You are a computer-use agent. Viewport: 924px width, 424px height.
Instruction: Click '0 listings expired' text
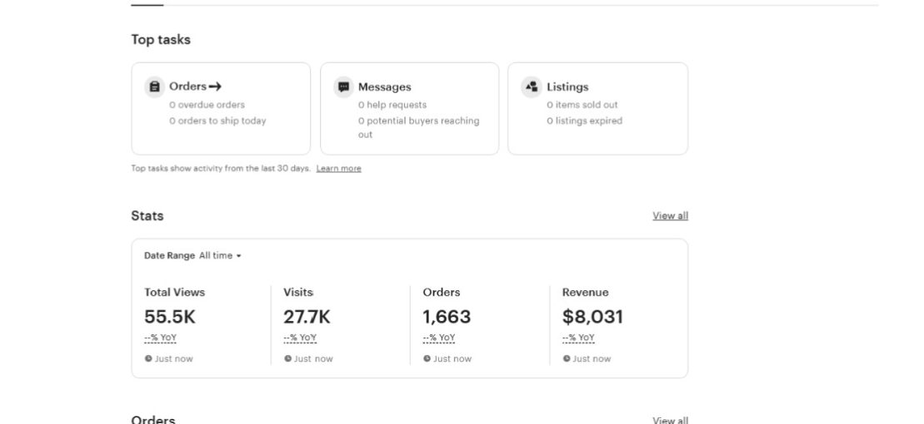coord(585,121)
